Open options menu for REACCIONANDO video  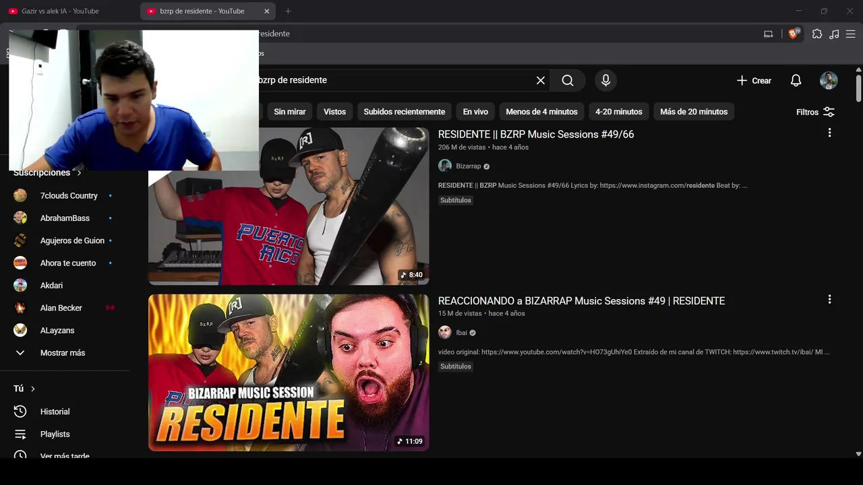click(x=829, y=299)
